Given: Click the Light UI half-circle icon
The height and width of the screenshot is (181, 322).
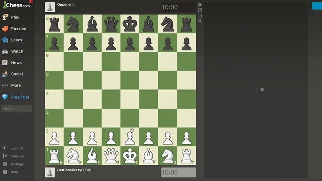Looking at the screenshot, I should point(5,148).
